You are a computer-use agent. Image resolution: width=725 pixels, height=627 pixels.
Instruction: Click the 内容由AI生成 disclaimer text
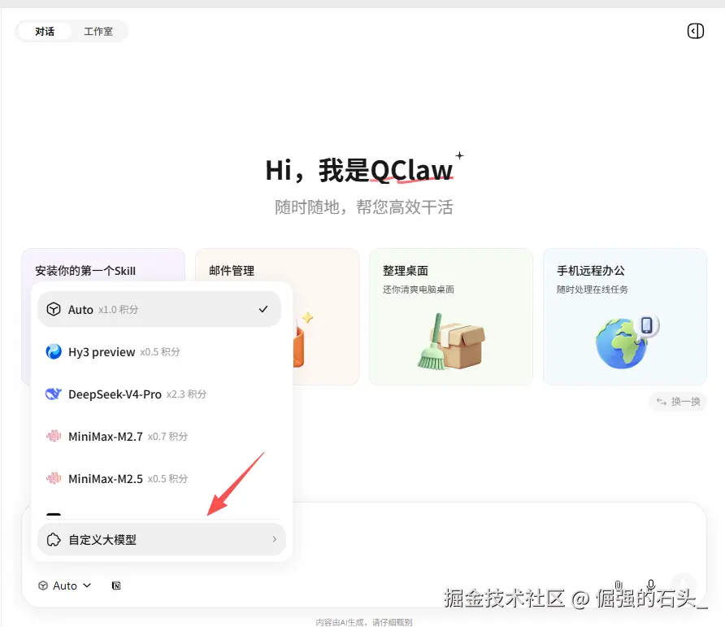[364, 622]
